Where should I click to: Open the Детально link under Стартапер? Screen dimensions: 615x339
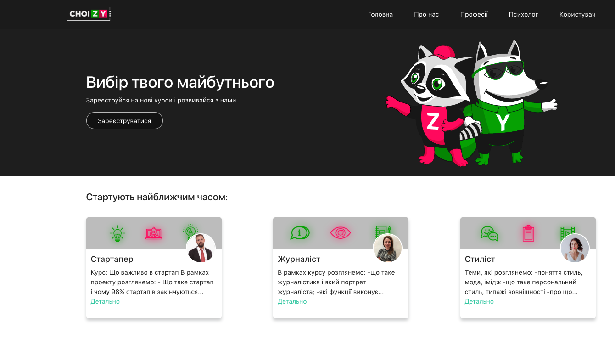coord(105,301)
